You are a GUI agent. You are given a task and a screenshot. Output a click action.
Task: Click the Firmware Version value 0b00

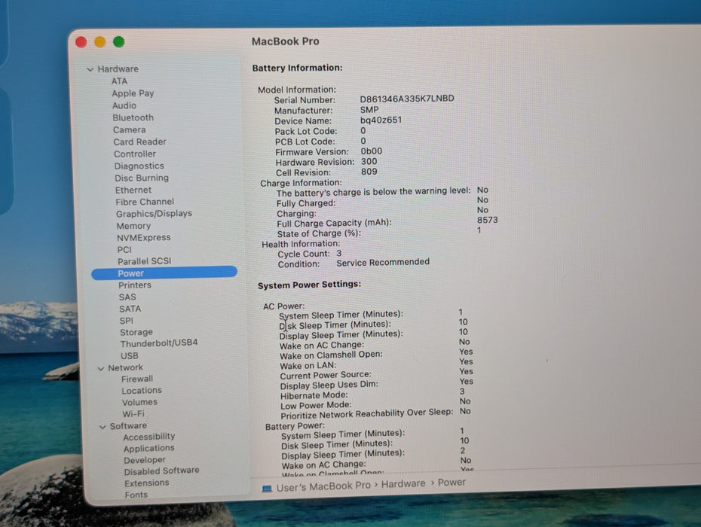(x=372, y=151)
